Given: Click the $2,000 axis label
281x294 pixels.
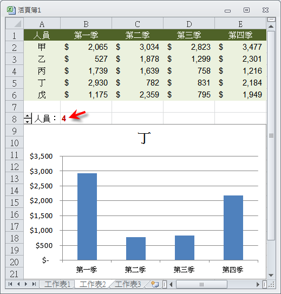Looking at the screenshot, I should pos(41,201).
